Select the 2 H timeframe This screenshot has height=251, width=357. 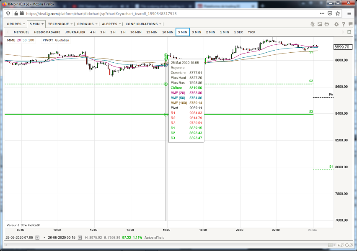[x=113, y=32]
